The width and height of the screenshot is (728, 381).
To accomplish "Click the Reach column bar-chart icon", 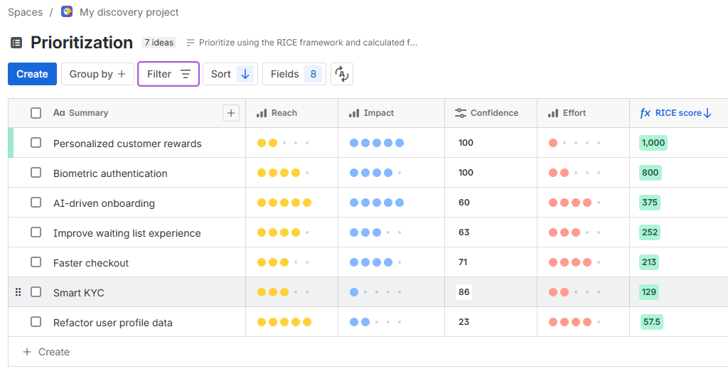I will pyautogui.click(x=262, y=113).
